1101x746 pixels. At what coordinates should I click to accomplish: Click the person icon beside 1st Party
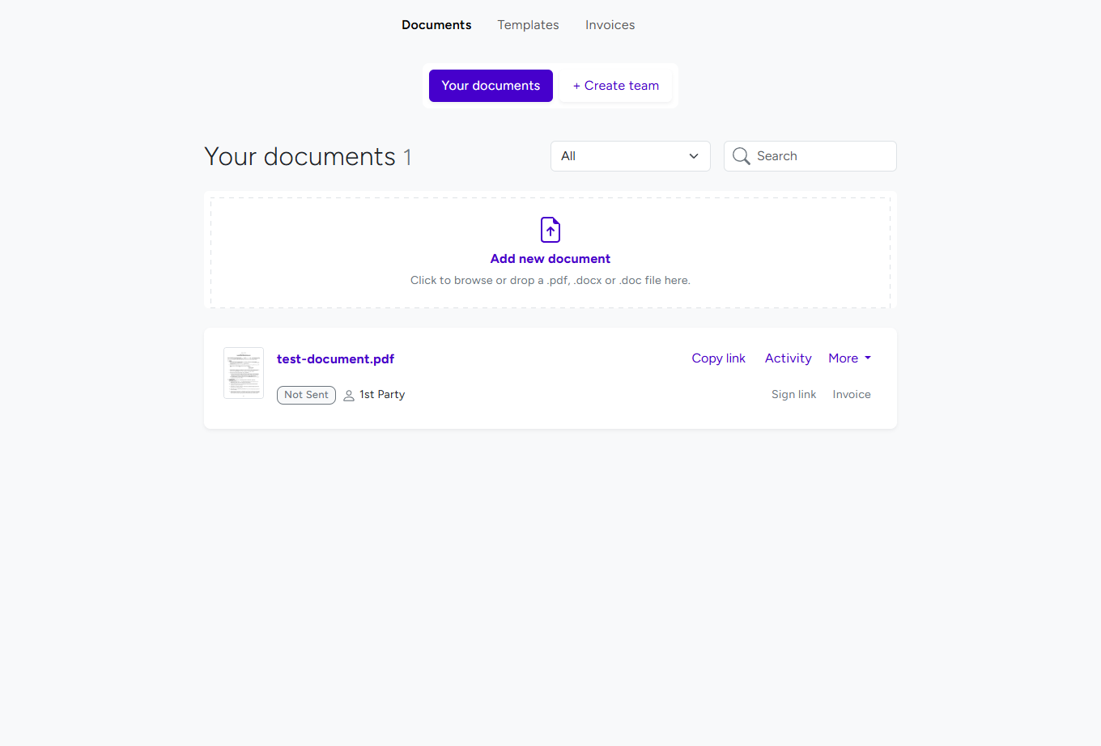[x=348, y=395]
